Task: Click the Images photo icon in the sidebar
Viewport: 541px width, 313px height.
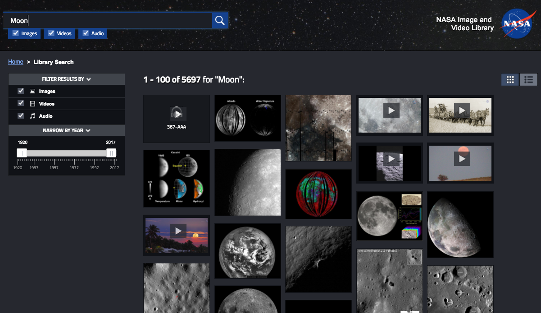Action: tap(32, 91)
